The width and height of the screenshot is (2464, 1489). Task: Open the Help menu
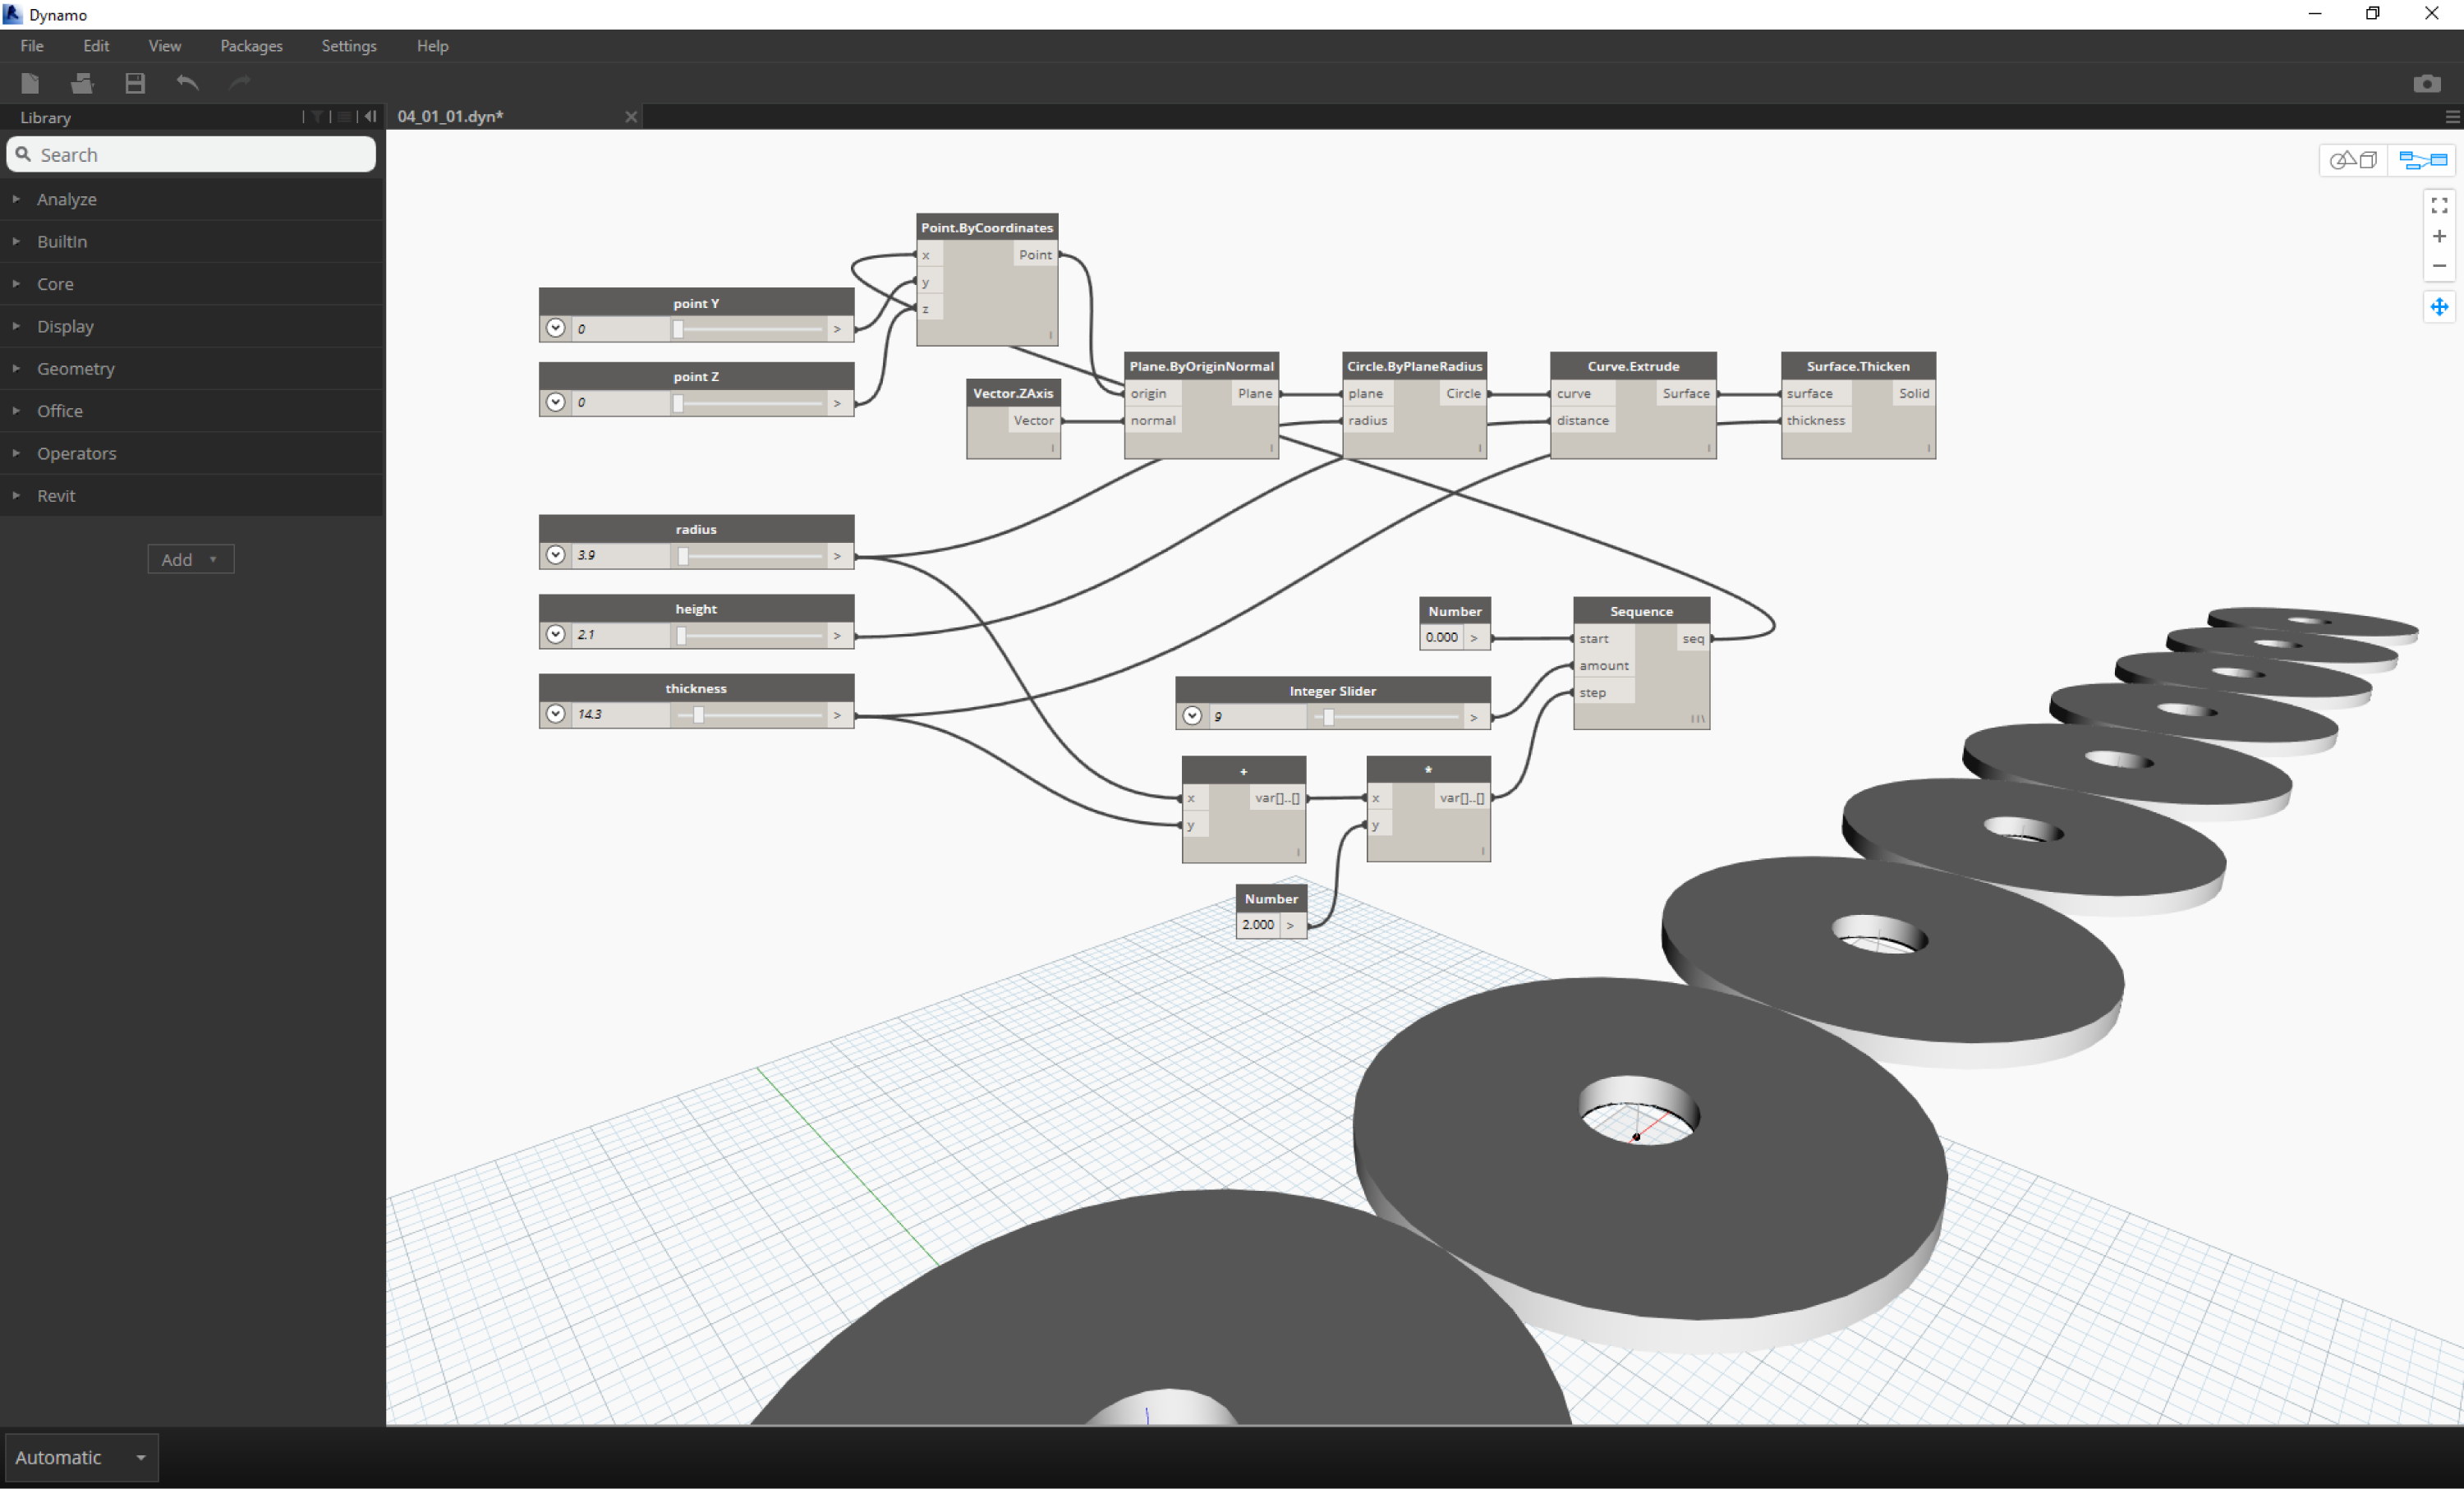click(432, 46)
